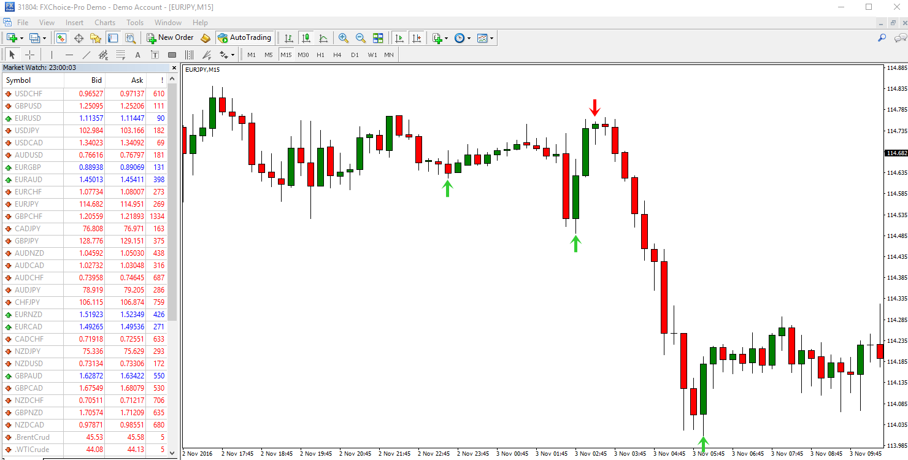Switch to M30 timeframe
This screenshot has width=908, height=460.
(x=303, y=55)
